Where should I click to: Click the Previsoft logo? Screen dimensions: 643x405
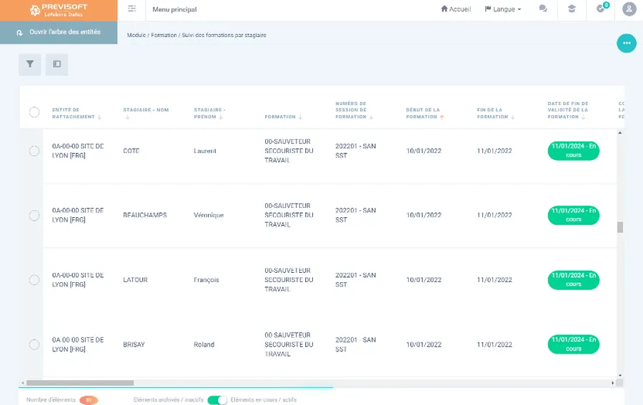click(x=59, y=10)
